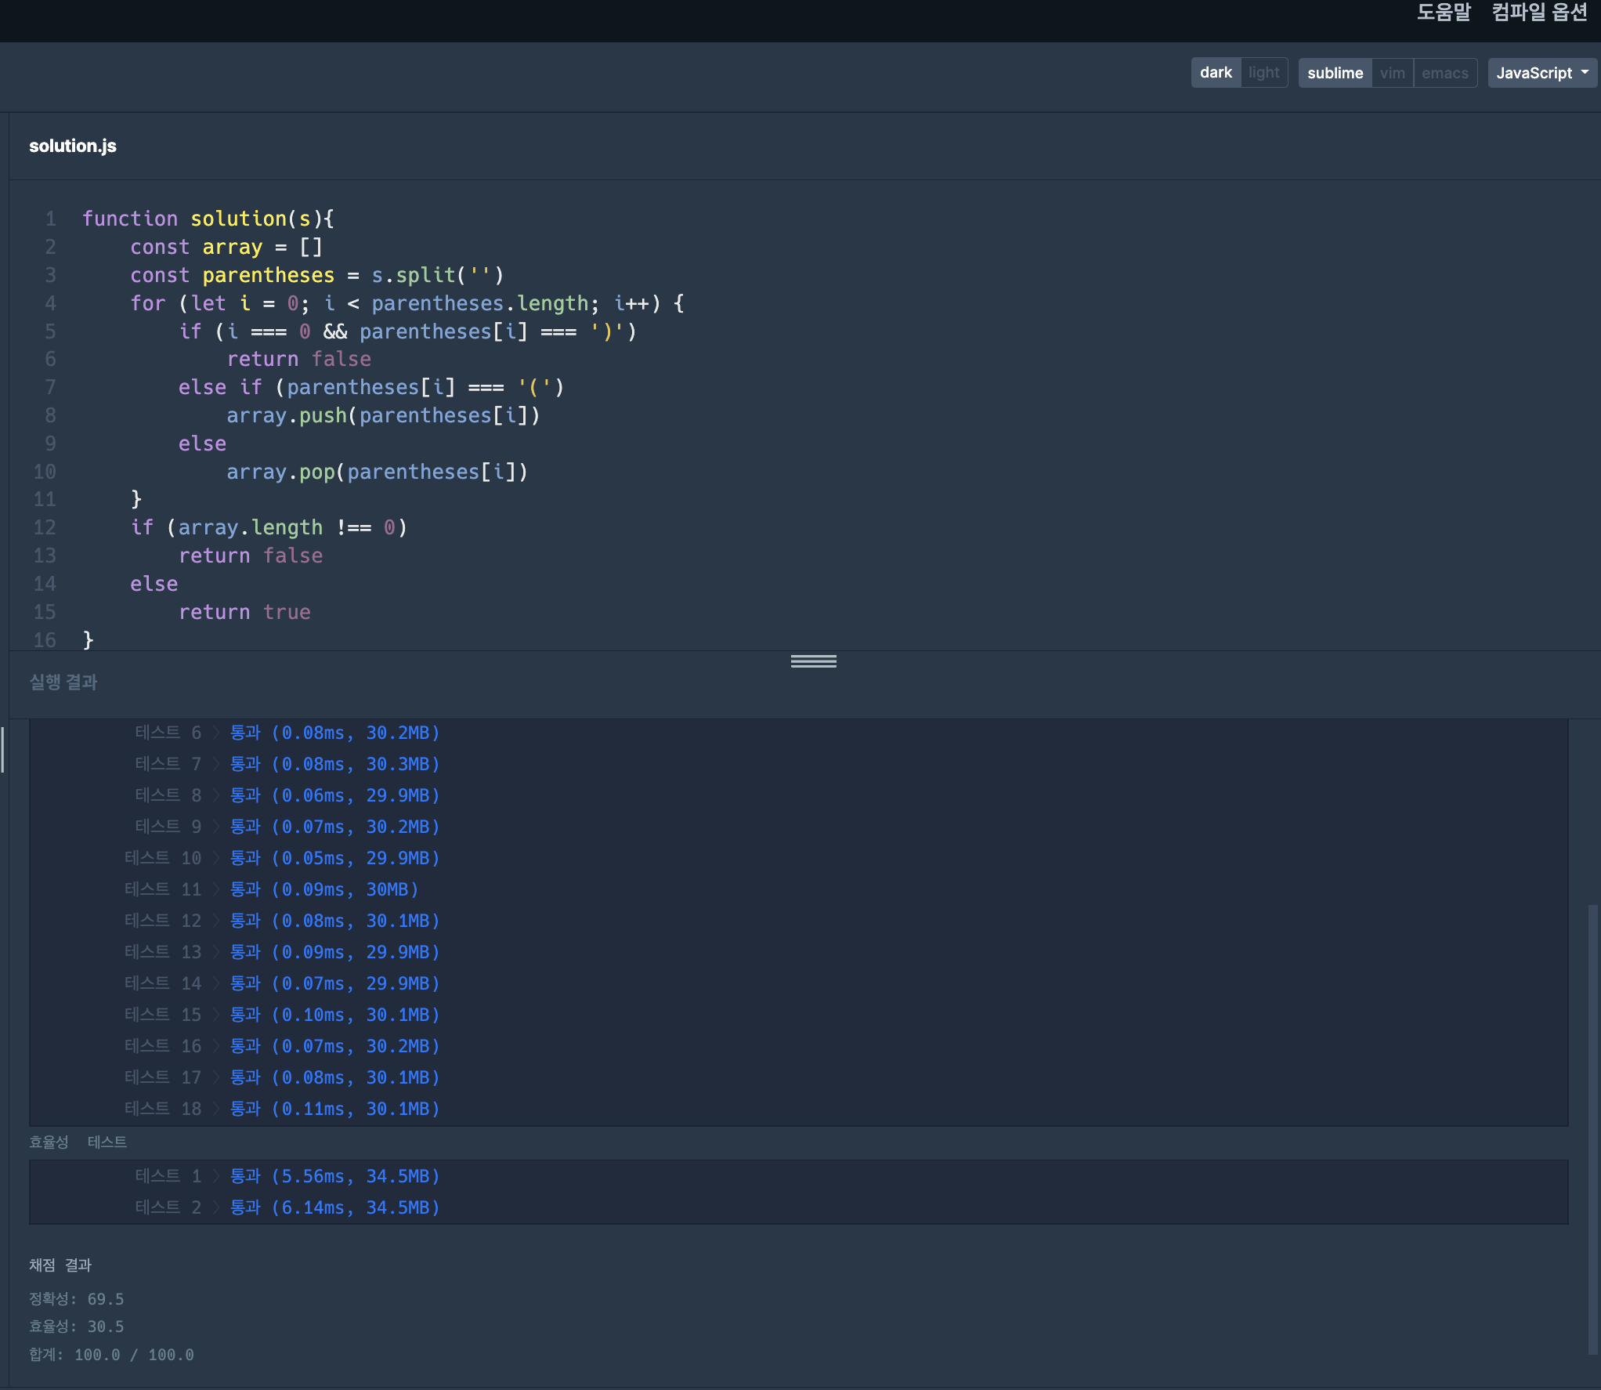Click the chevron beside 테스트 18
The width and height of the screenshot is (1601, 1390).
(x=216, y=1109)
